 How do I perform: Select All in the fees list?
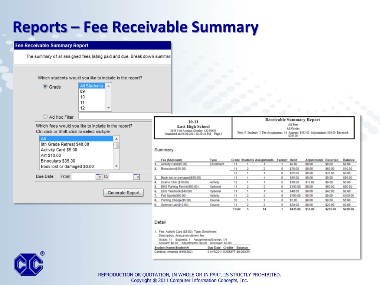(x=76, y=139)
